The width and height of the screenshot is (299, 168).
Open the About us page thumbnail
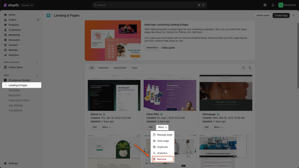click(114, 93)
